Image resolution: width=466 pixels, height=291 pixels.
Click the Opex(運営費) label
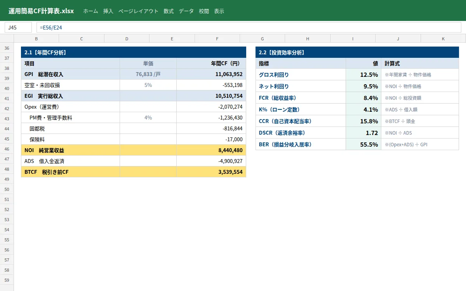(70, 107)
